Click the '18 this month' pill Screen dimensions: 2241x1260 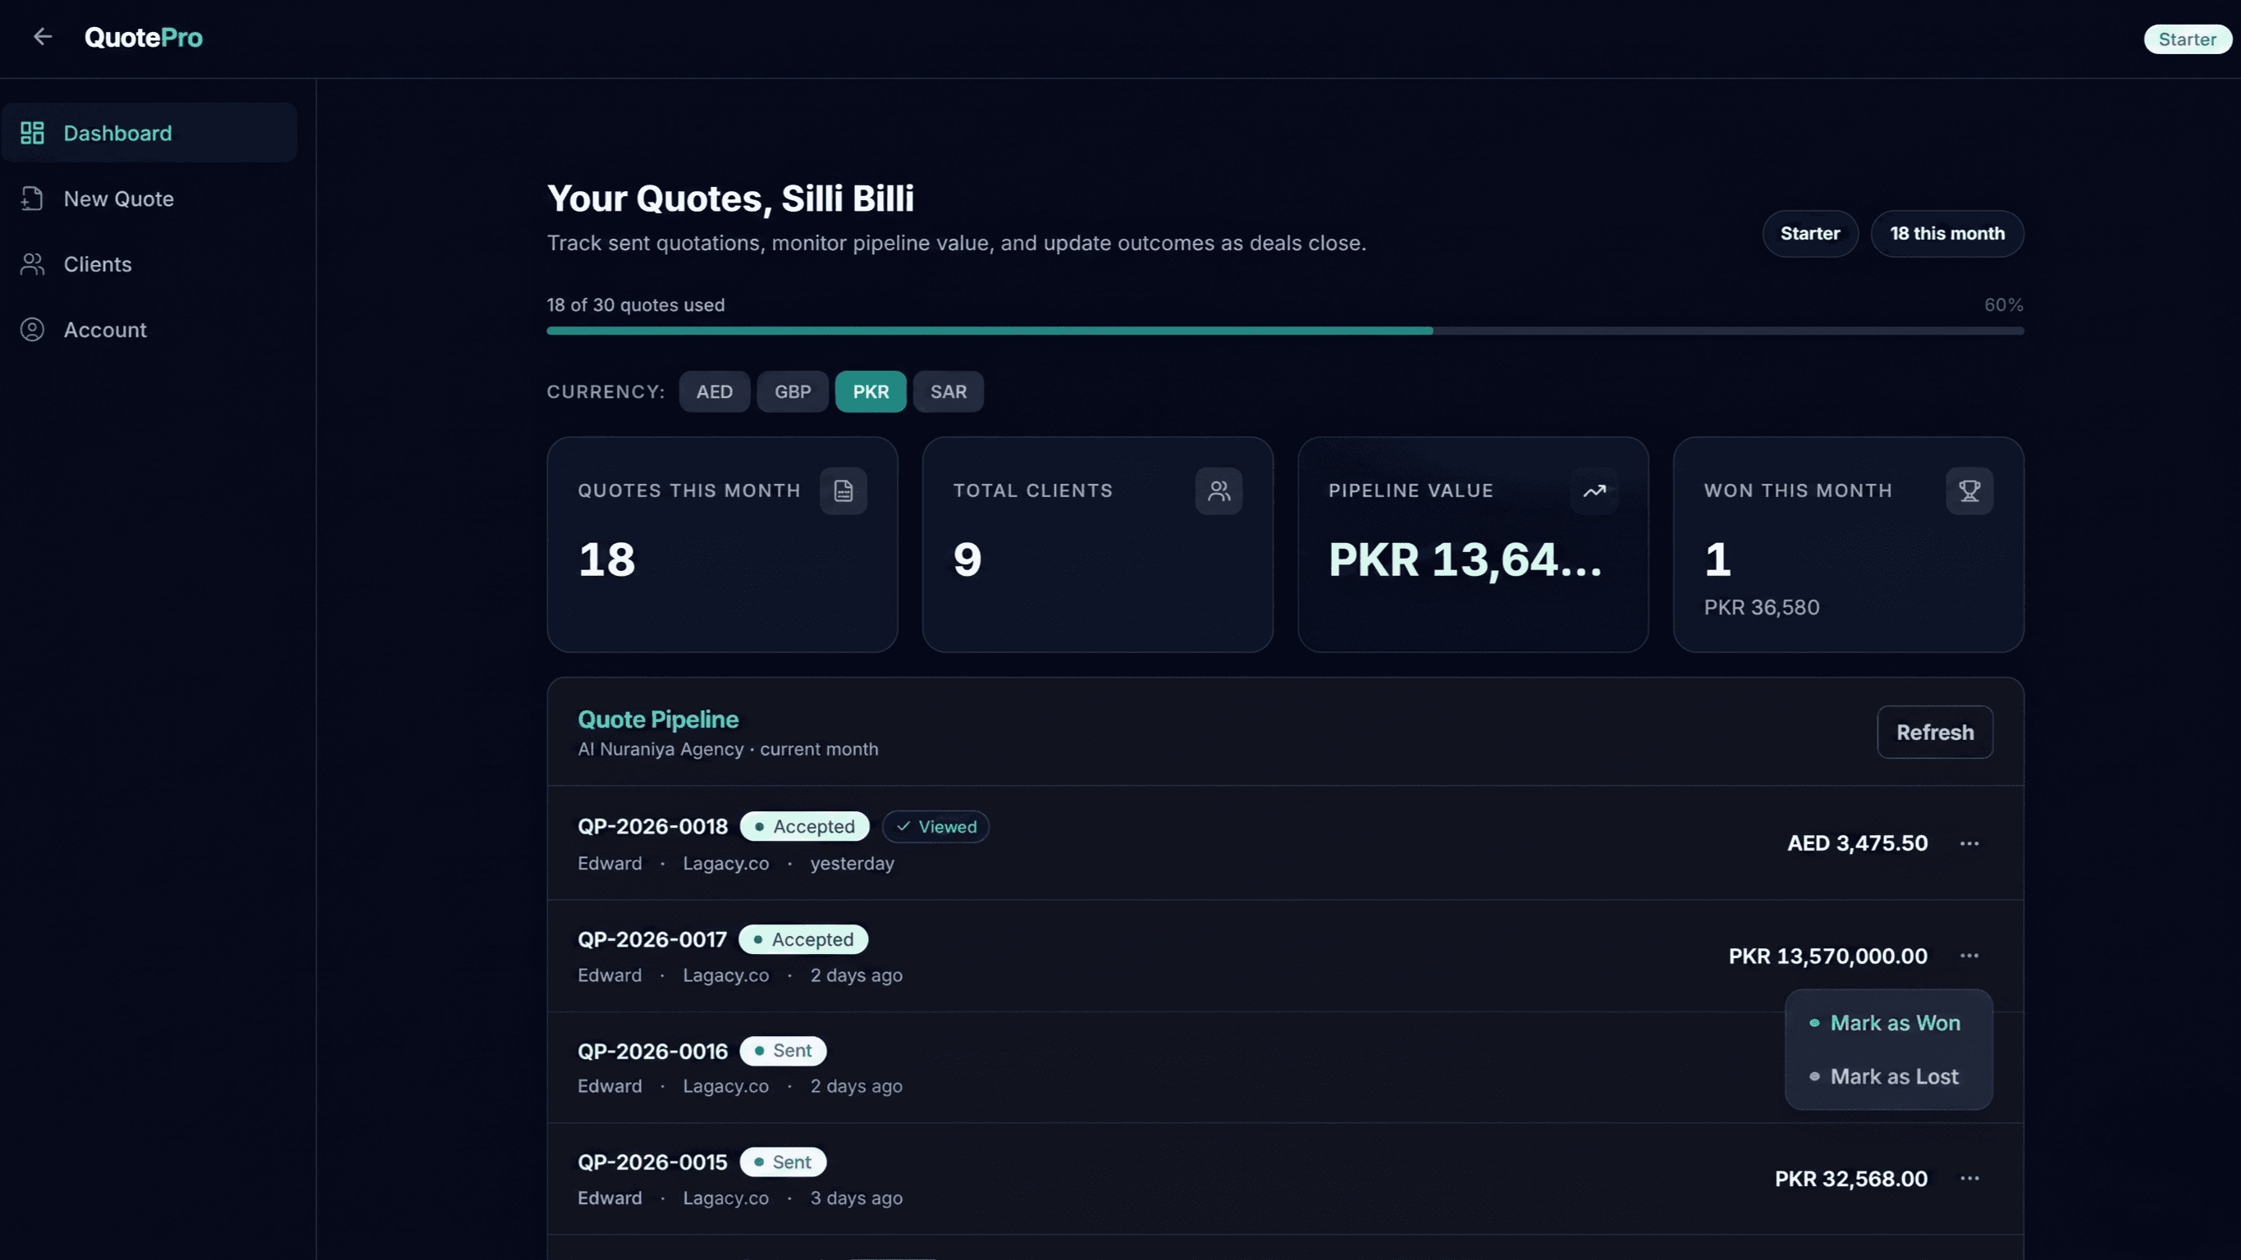(1947, 233)
